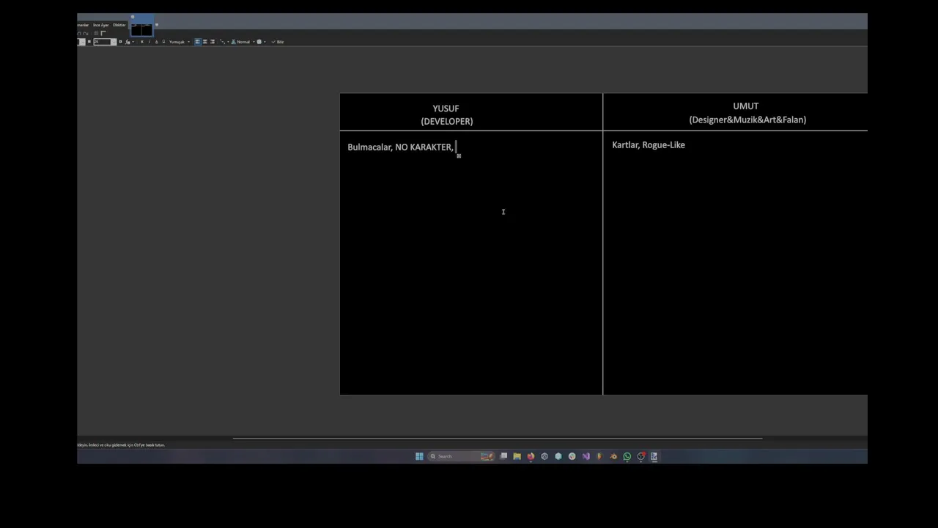Toggle bold text formatting

(142, 42)
